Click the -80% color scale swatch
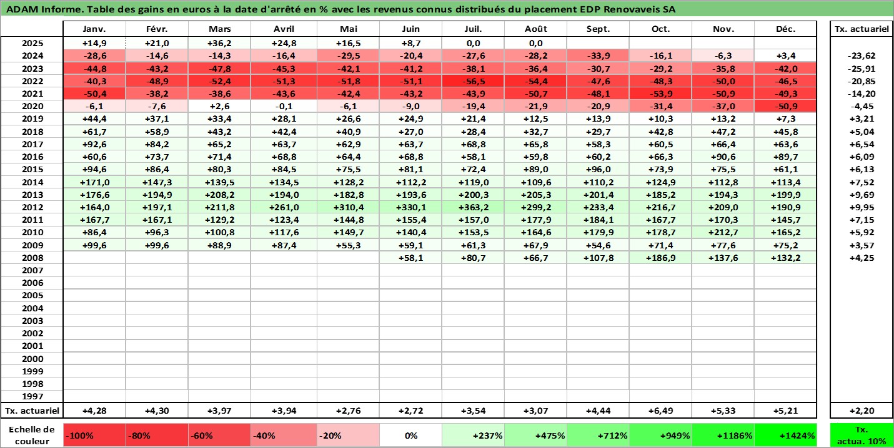Viewport: 894px width, 448px height. (157, 435)
